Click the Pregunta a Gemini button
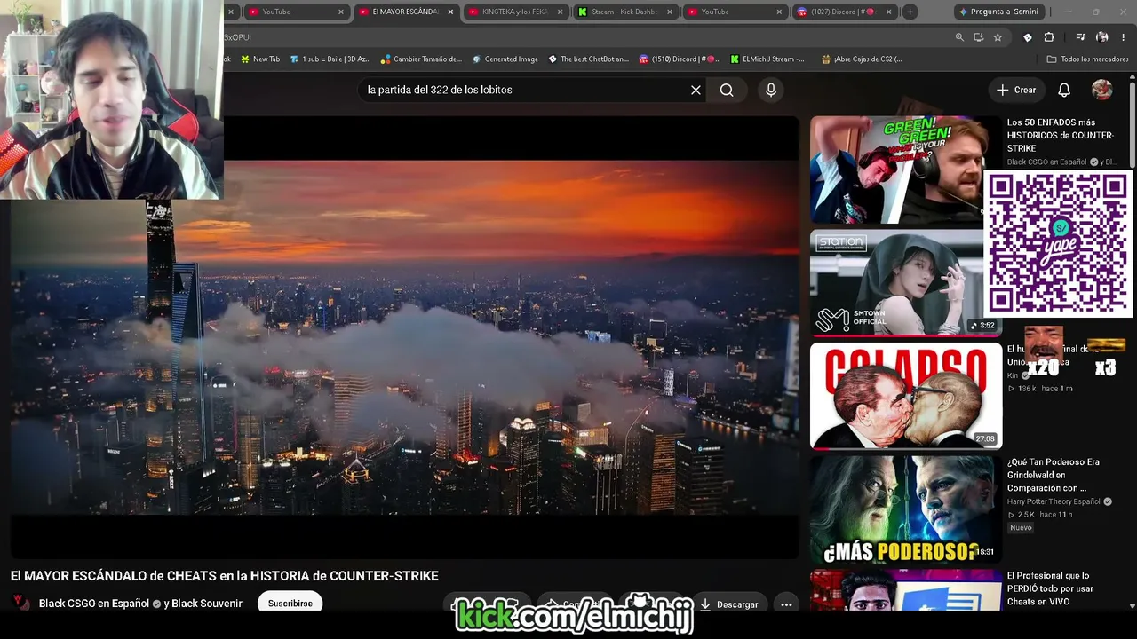 point(998,12)
